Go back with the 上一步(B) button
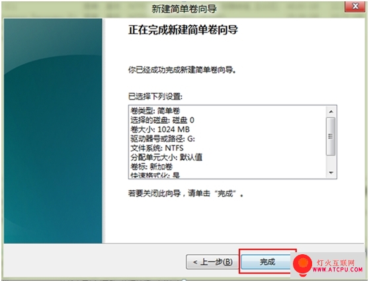Viewport: 369px width, 282px height. pyautogui.click(x=212, y=261)
